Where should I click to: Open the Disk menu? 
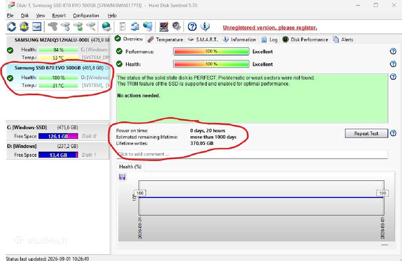[x=25, y=15]
